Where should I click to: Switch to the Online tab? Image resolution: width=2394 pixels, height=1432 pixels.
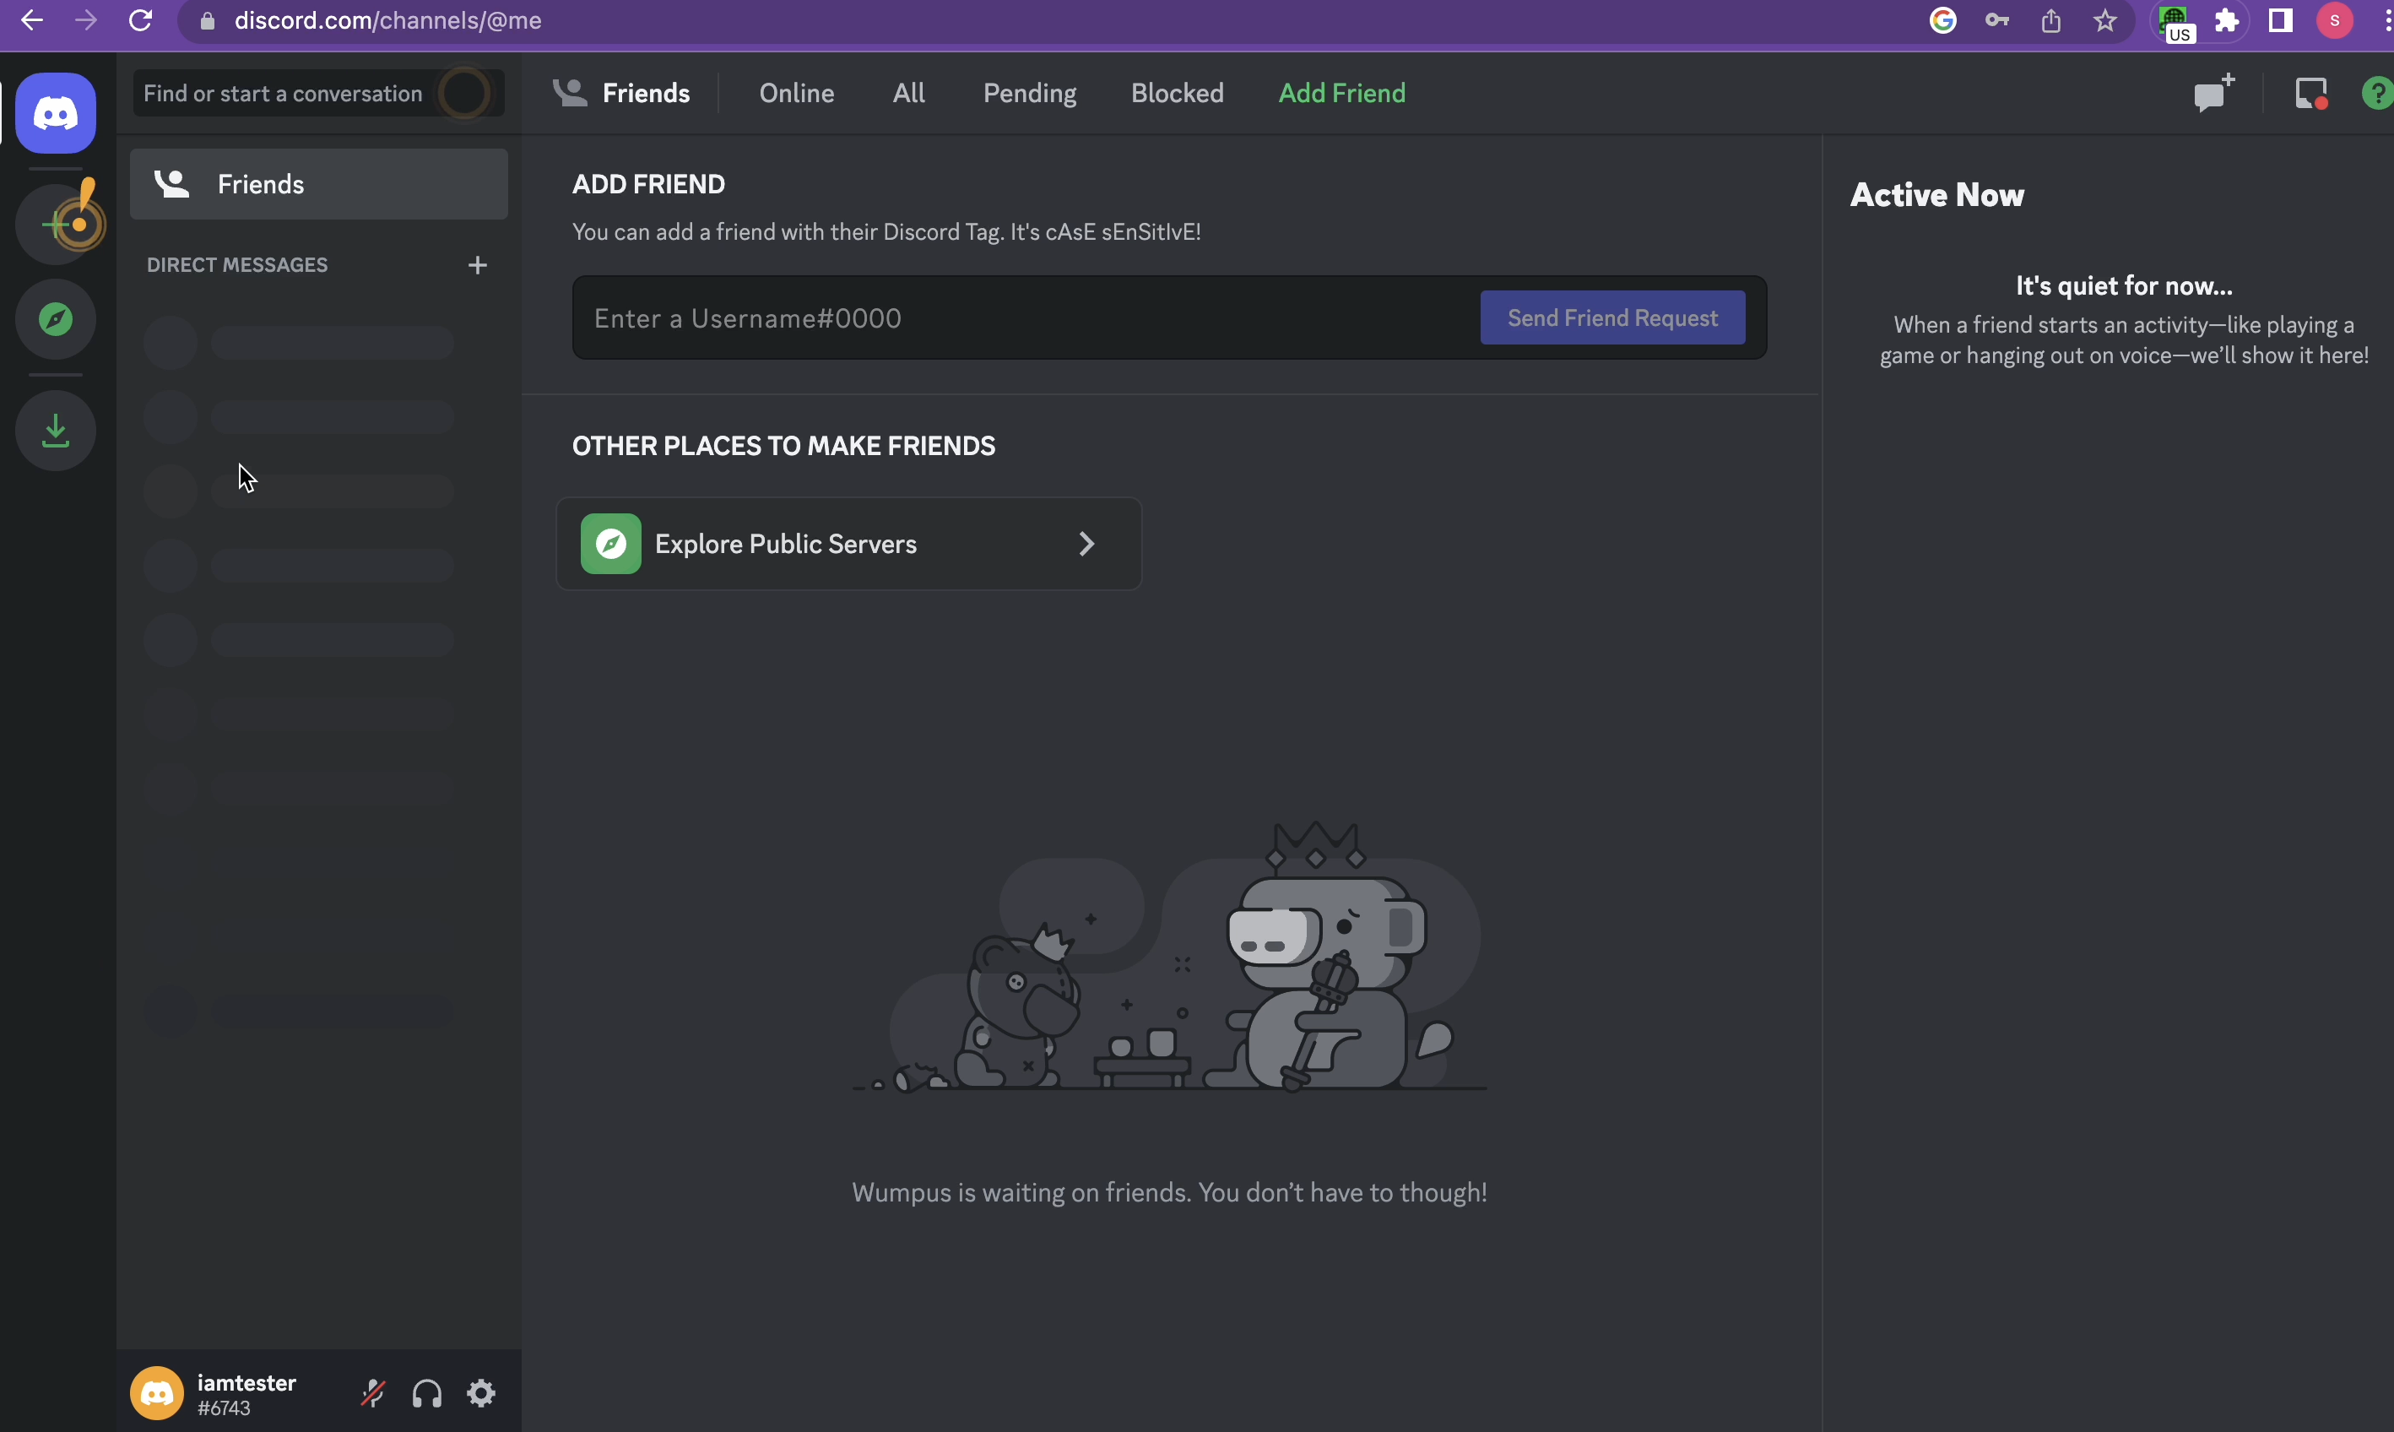[x=797, y=94]
